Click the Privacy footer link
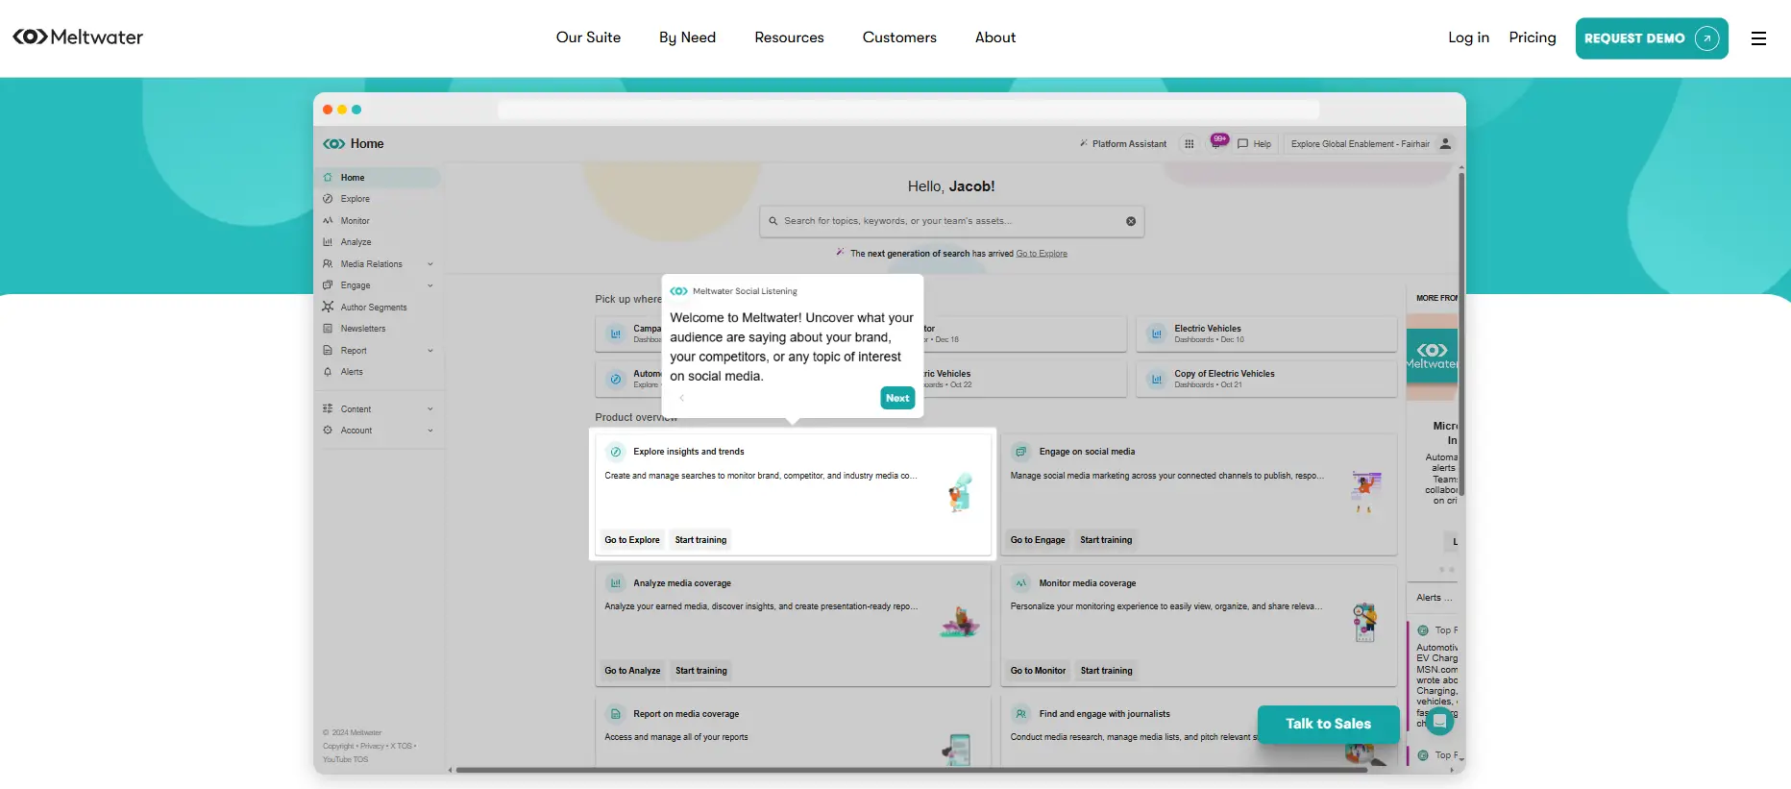The width and height of the screenshot is (1791, 789). coord(372,746)
